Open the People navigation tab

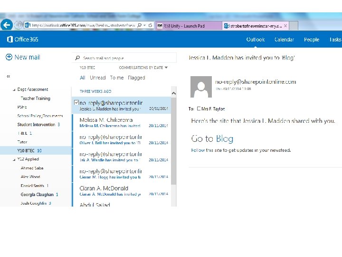tap(312, 40)
